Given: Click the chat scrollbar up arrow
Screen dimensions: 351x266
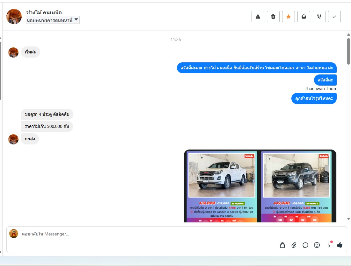Looking at the screenshot, I should click(348, 34).
